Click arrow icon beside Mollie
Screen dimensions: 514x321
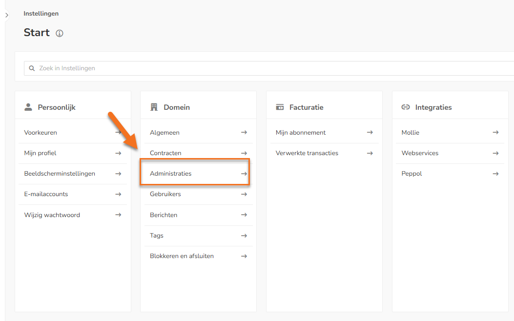pyautogui.click(x=495, y=132)
